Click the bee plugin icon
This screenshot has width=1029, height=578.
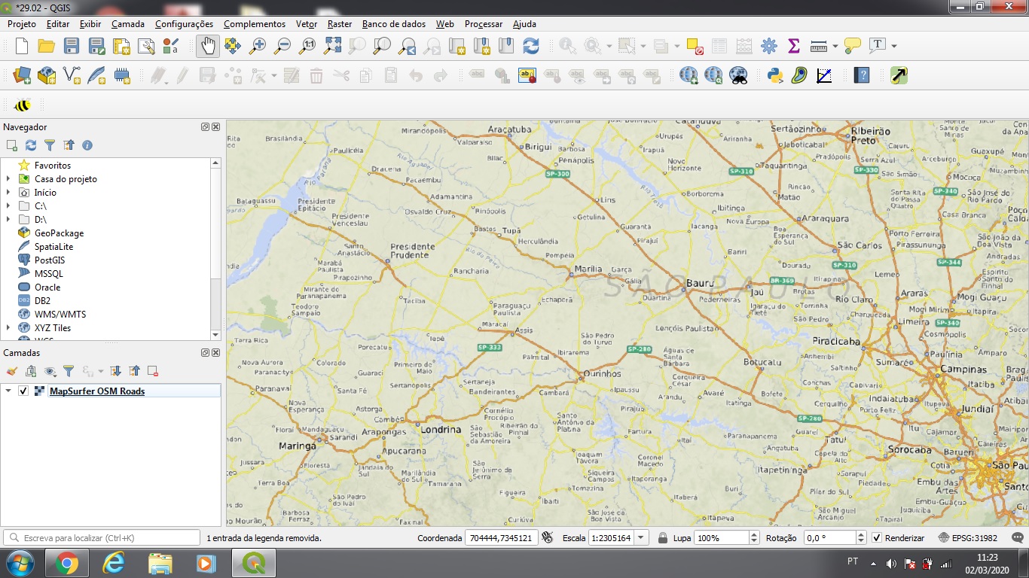tap(22, 105)
